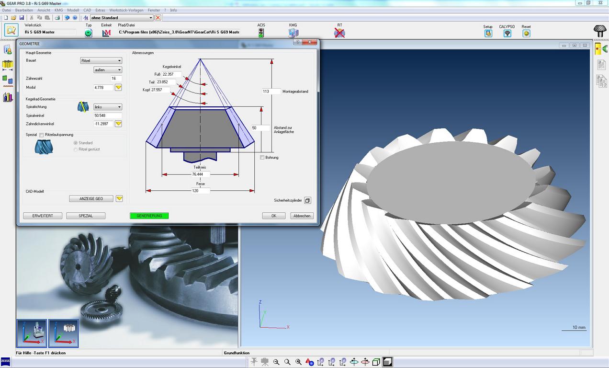Image resolution: width=609 pixels, height=368 pixels.
Task: Save using the floppy disk icon
Action: pyautogui.click(x=22, y=18)
